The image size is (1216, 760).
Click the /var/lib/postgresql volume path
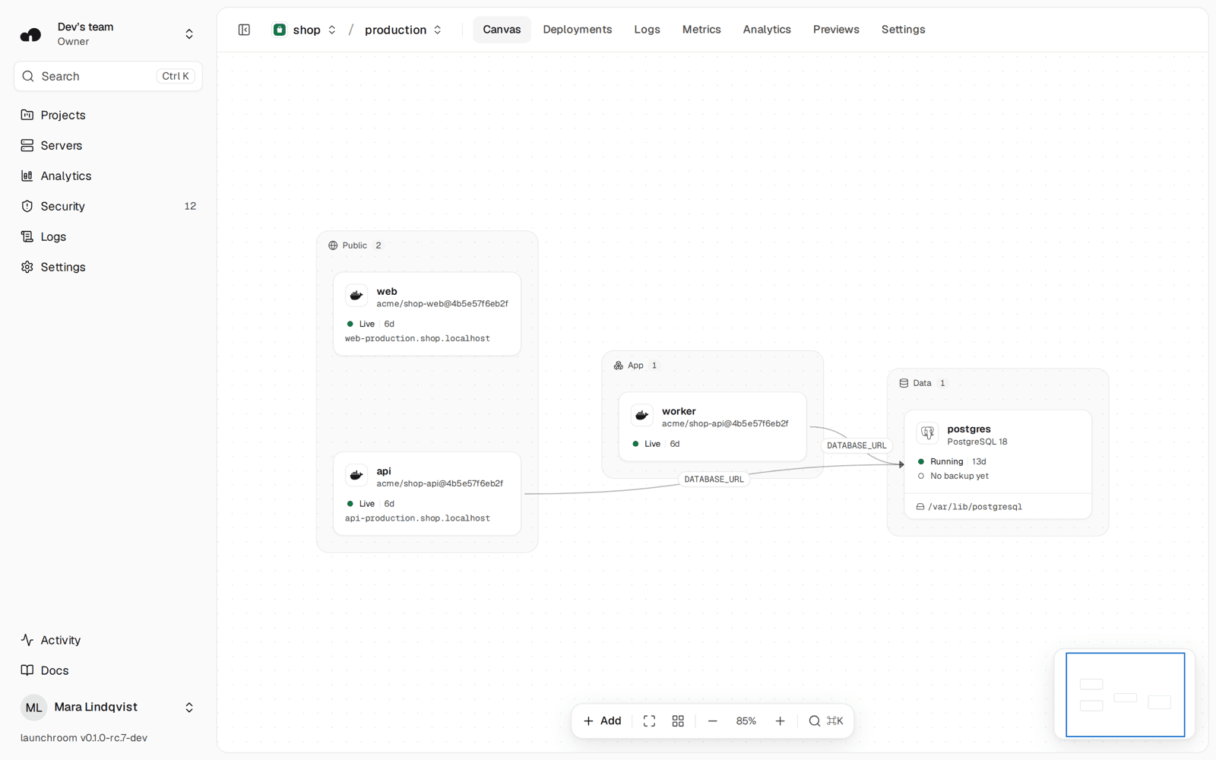(x=975, y=507)
